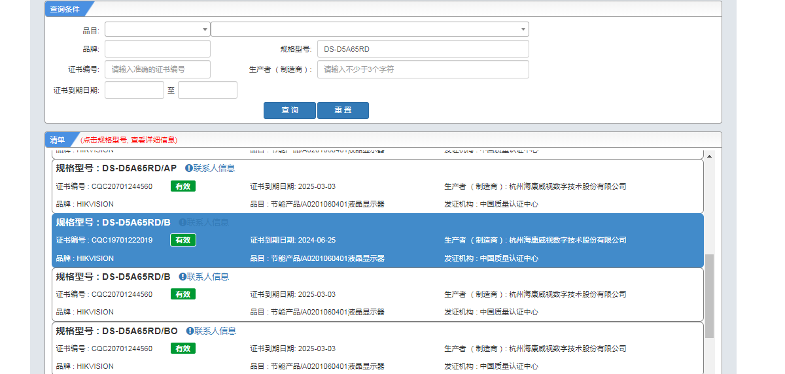Click the 查询 search button

(290, 110)
